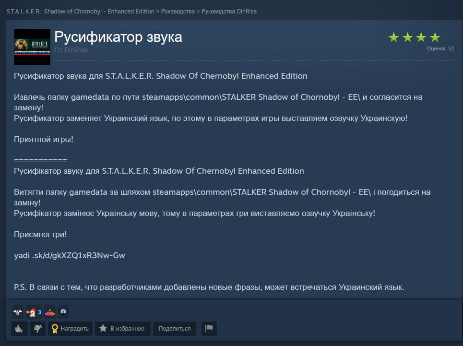Click the line starting Извлечь папку gamedata
463x346 pixels.
(218, 102)
